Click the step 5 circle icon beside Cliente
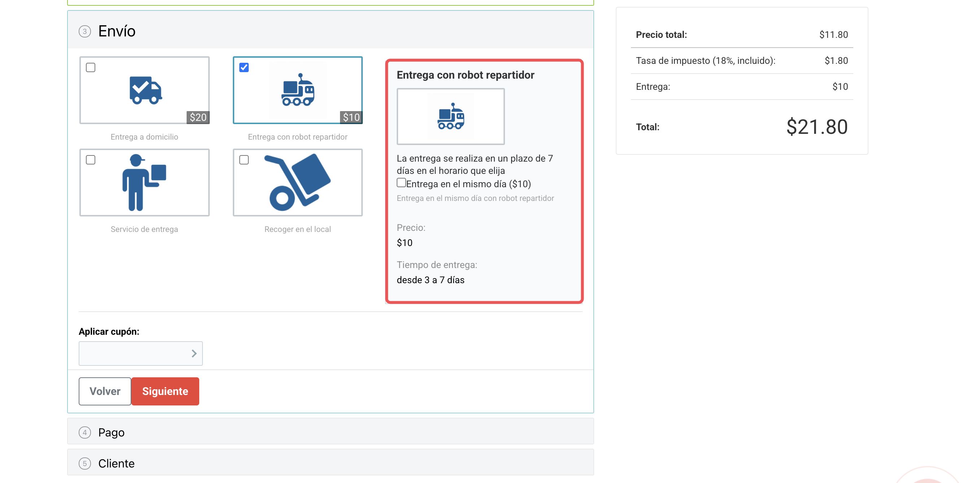 tap(85, 464)
